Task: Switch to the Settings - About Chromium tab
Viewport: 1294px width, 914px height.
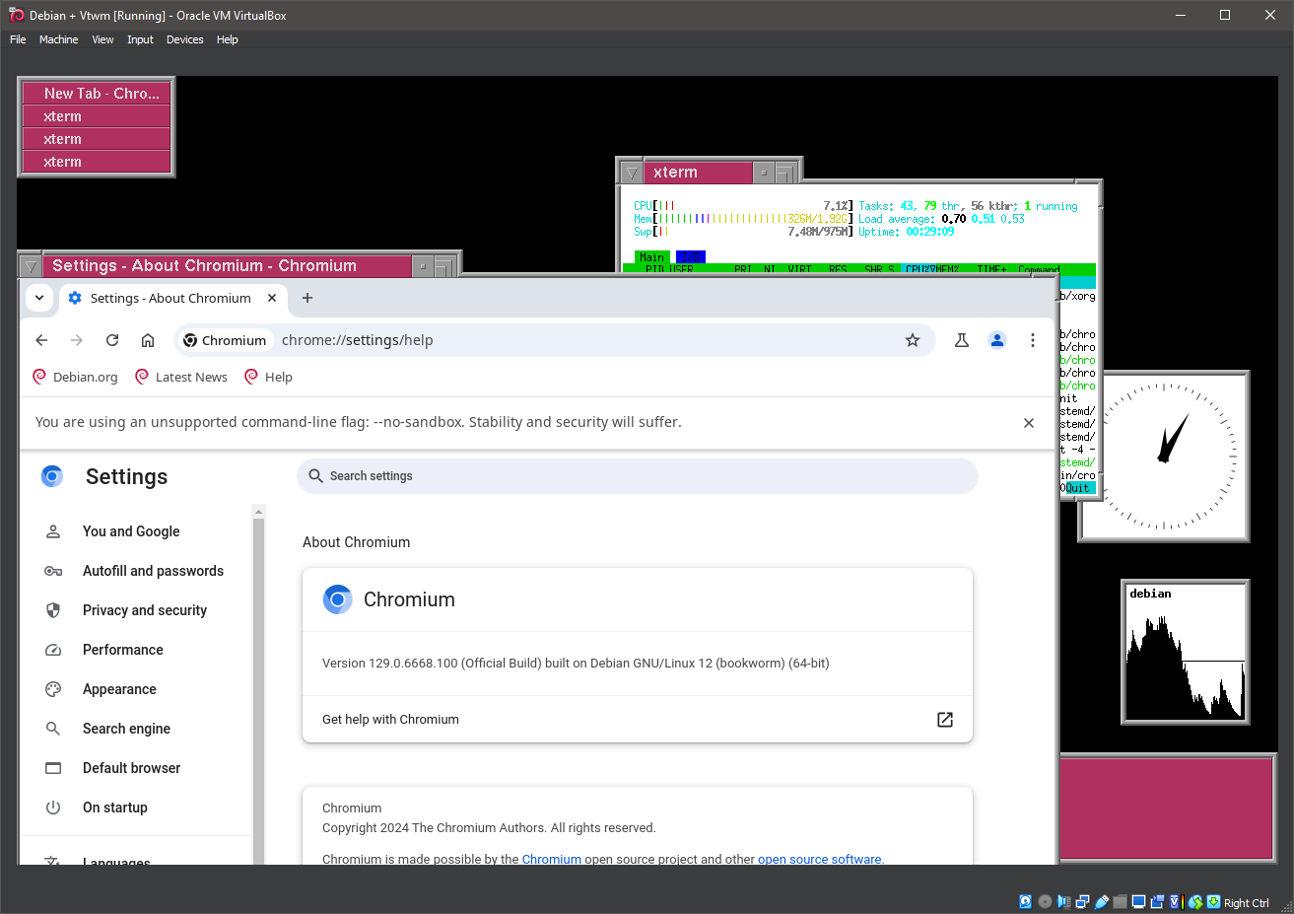Action: pos(168,298)
